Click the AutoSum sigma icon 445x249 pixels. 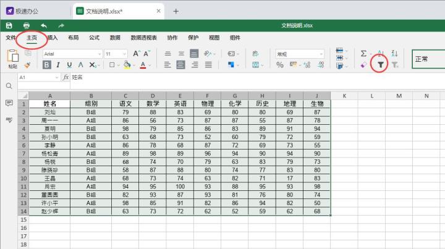pos(363,54)
